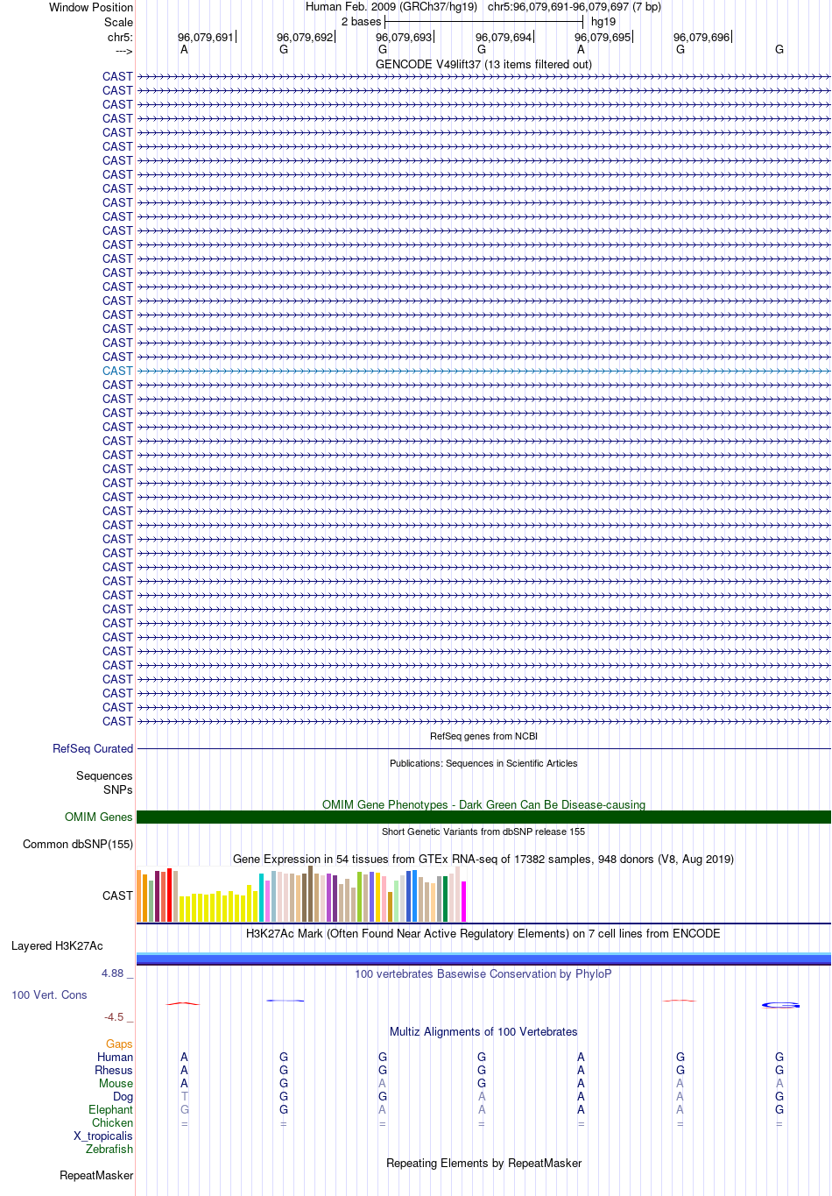This screenshot has height=1196, width=832.
Task: Click the cyan GTEx expression bar
Action: click(261, 897)
